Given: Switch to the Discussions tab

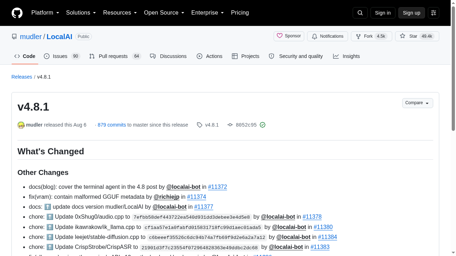Looking at the screenshot, I should (168, 56).
